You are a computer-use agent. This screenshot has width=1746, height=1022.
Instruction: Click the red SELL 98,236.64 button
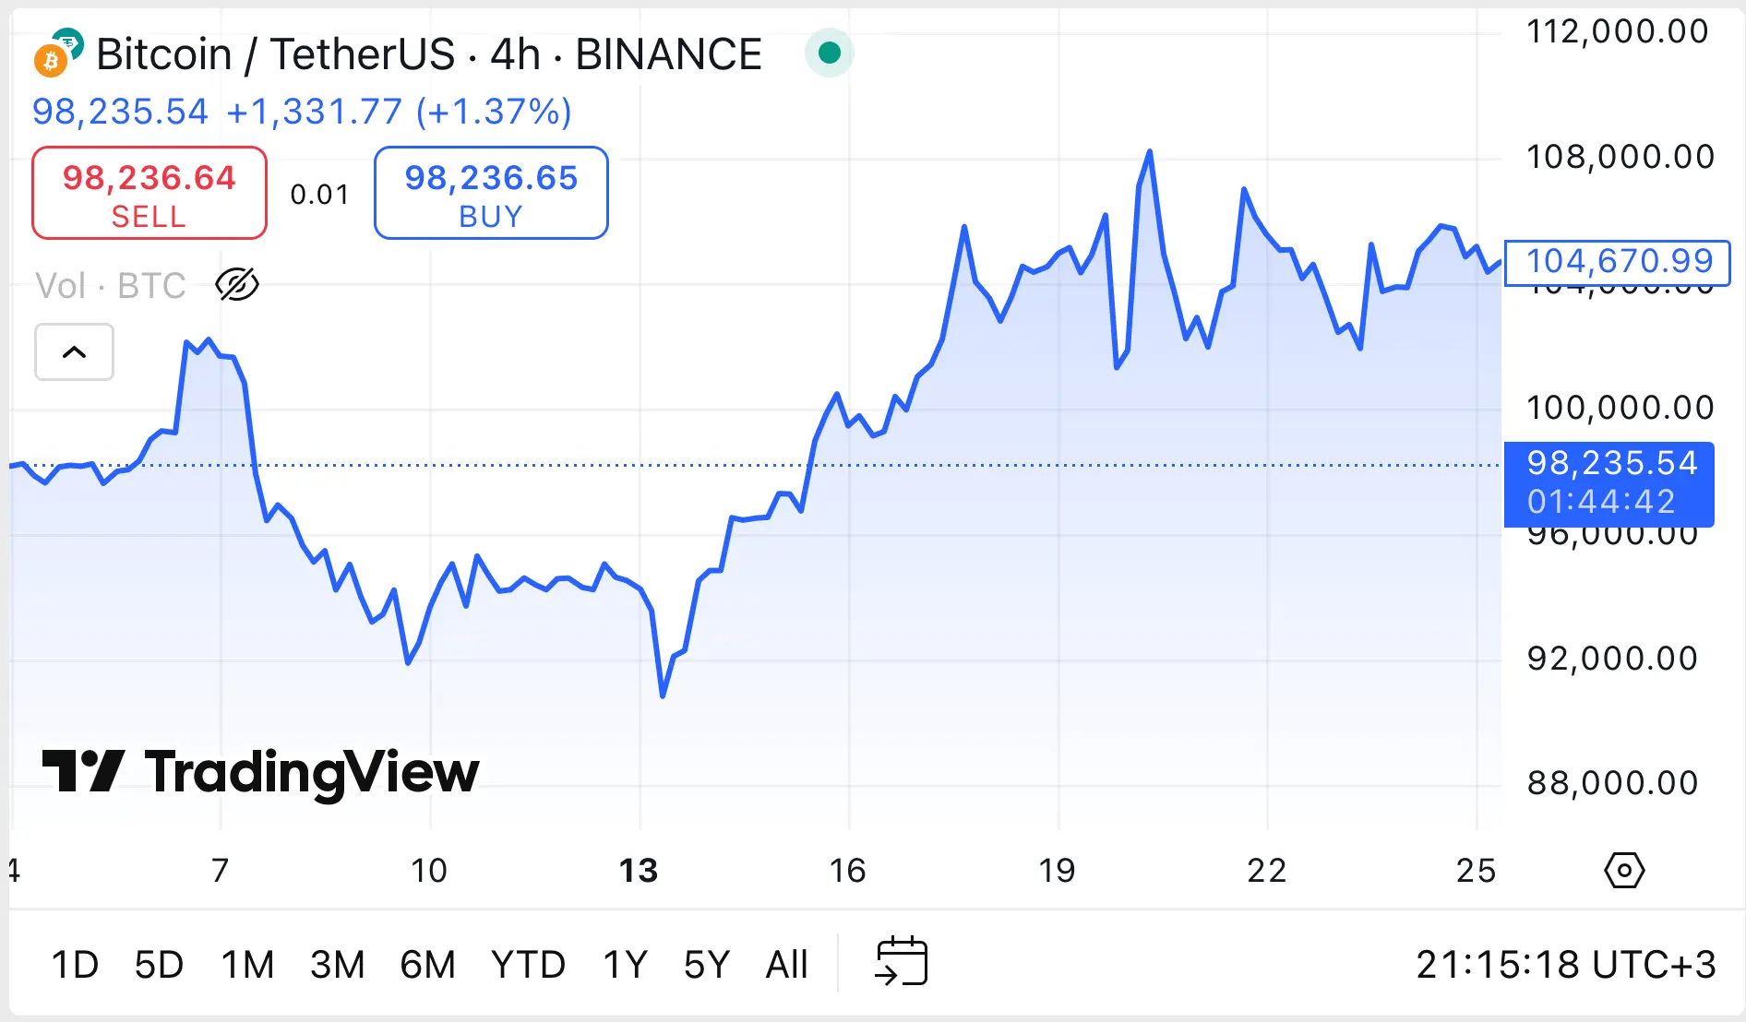coord(149,193)
